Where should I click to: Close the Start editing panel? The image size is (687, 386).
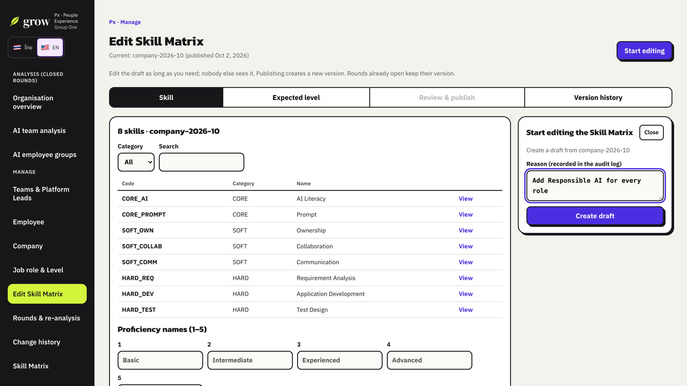651,133
